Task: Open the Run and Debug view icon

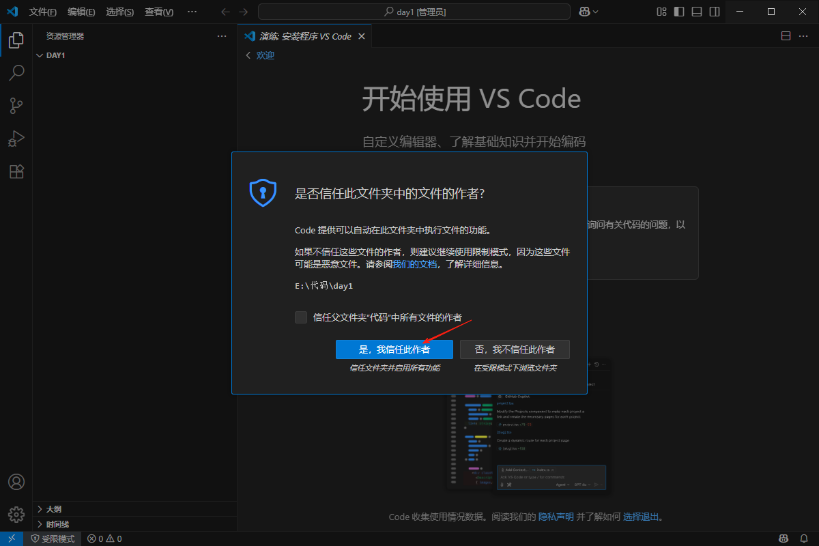Action: (16, 139)
